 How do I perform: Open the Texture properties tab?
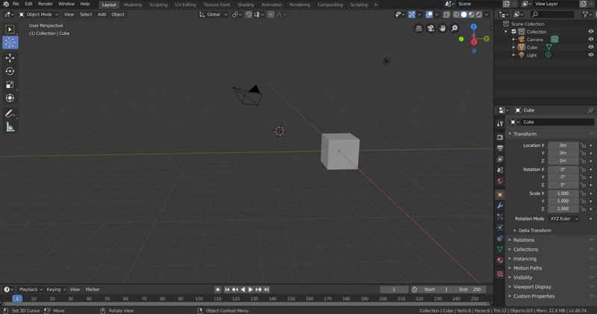[x=500, y=274]
